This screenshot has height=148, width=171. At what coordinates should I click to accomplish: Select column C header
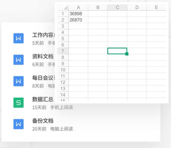point(117,7)
